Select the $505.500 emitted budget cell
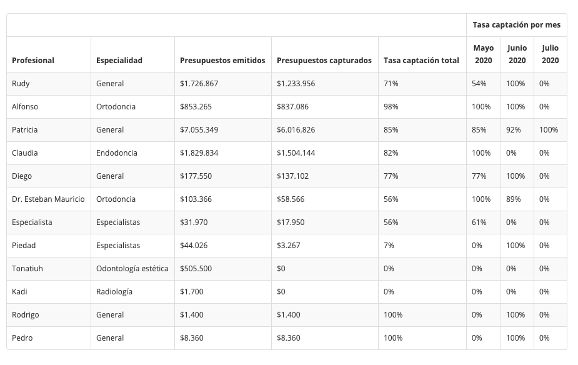The height and width of the screenshot is (365, 578). 196,269
